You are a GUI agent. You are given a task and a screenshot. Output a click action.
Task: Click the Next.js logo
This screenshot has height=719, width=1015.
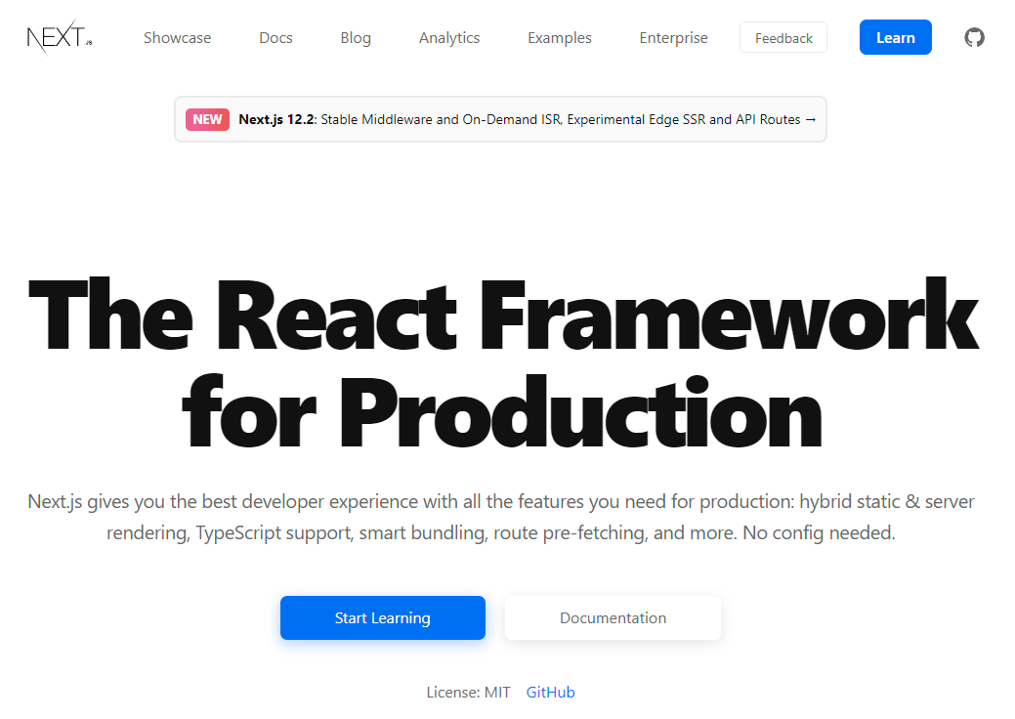[60, 37]
